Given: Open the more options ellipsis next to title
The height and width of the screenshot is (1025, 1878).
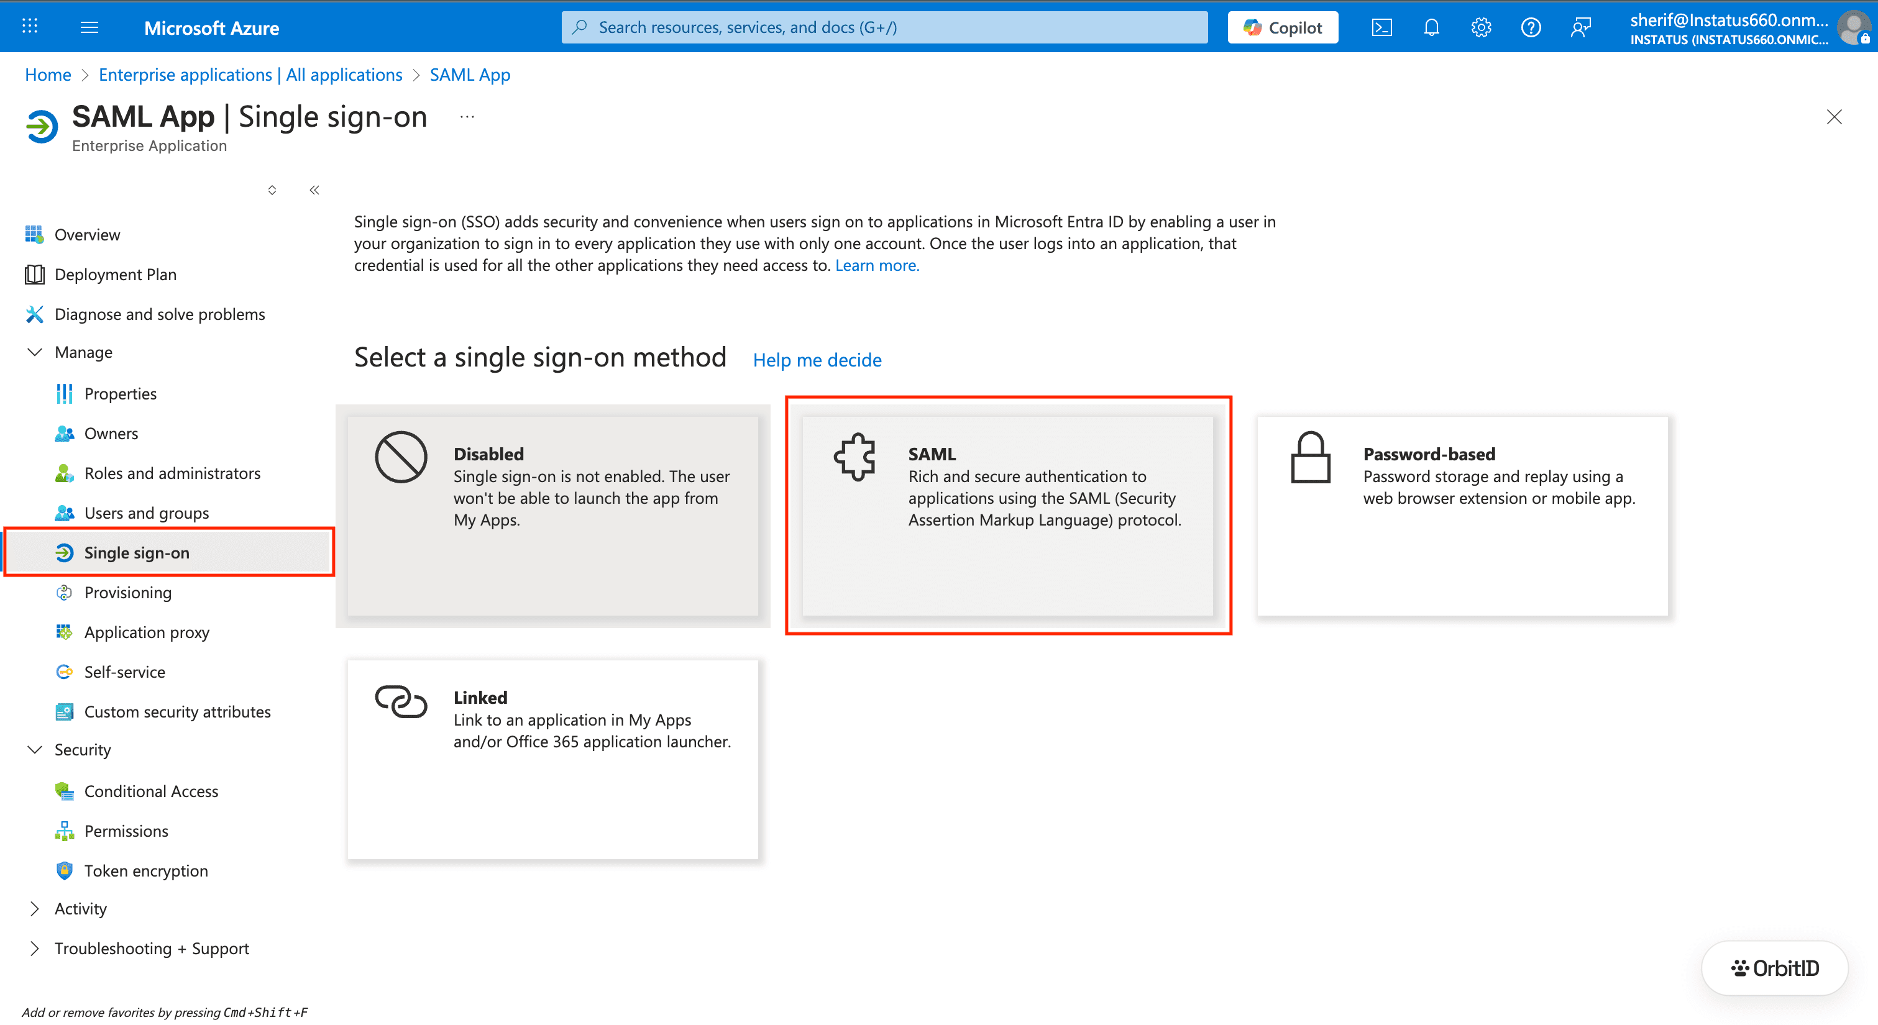Looking at the screenshot, I should click(x=467, y=117).
